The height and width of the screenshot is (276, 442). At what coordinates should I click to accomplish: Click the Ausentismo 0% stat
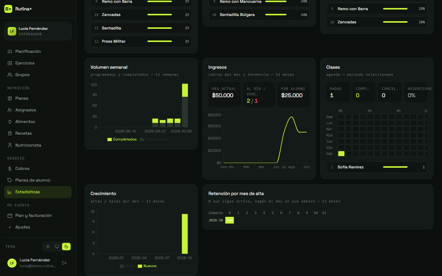pyautogui.click(x=416, y=92)
